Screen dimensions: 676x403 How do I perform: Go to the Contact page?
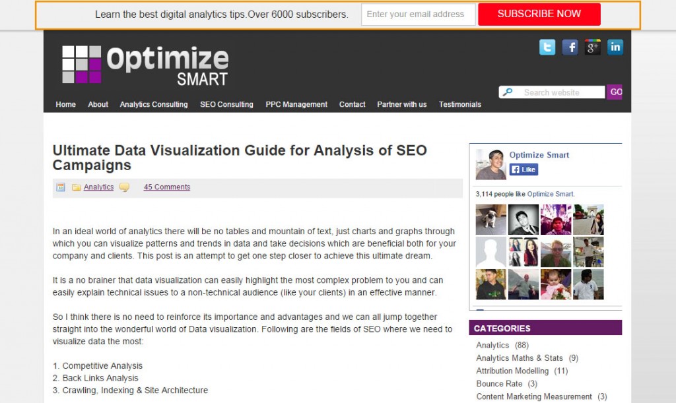click(x=353, y=104)
